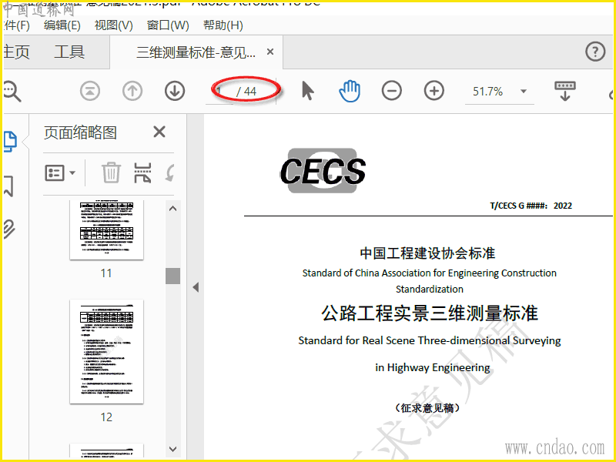Click the T/CECS G ####: 2022 text
The image size is (616, 462).
[x=531, y=206]
